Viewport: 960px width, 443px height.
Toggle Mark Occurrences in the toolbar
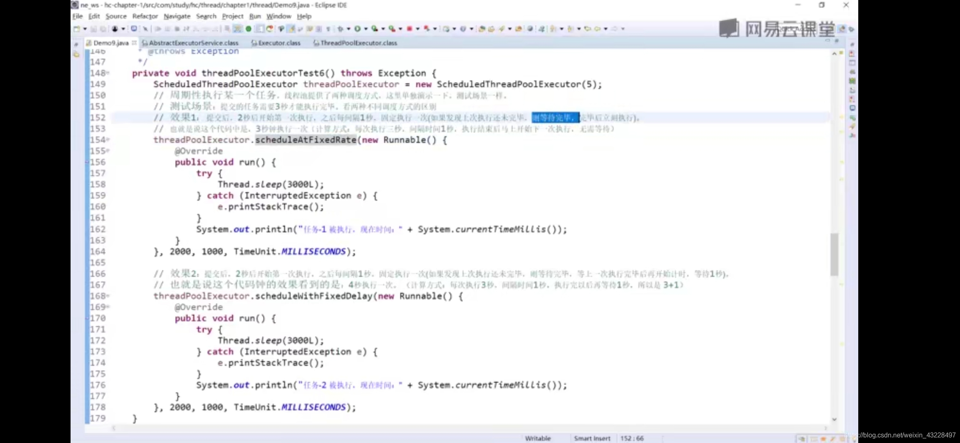[290, 29]
